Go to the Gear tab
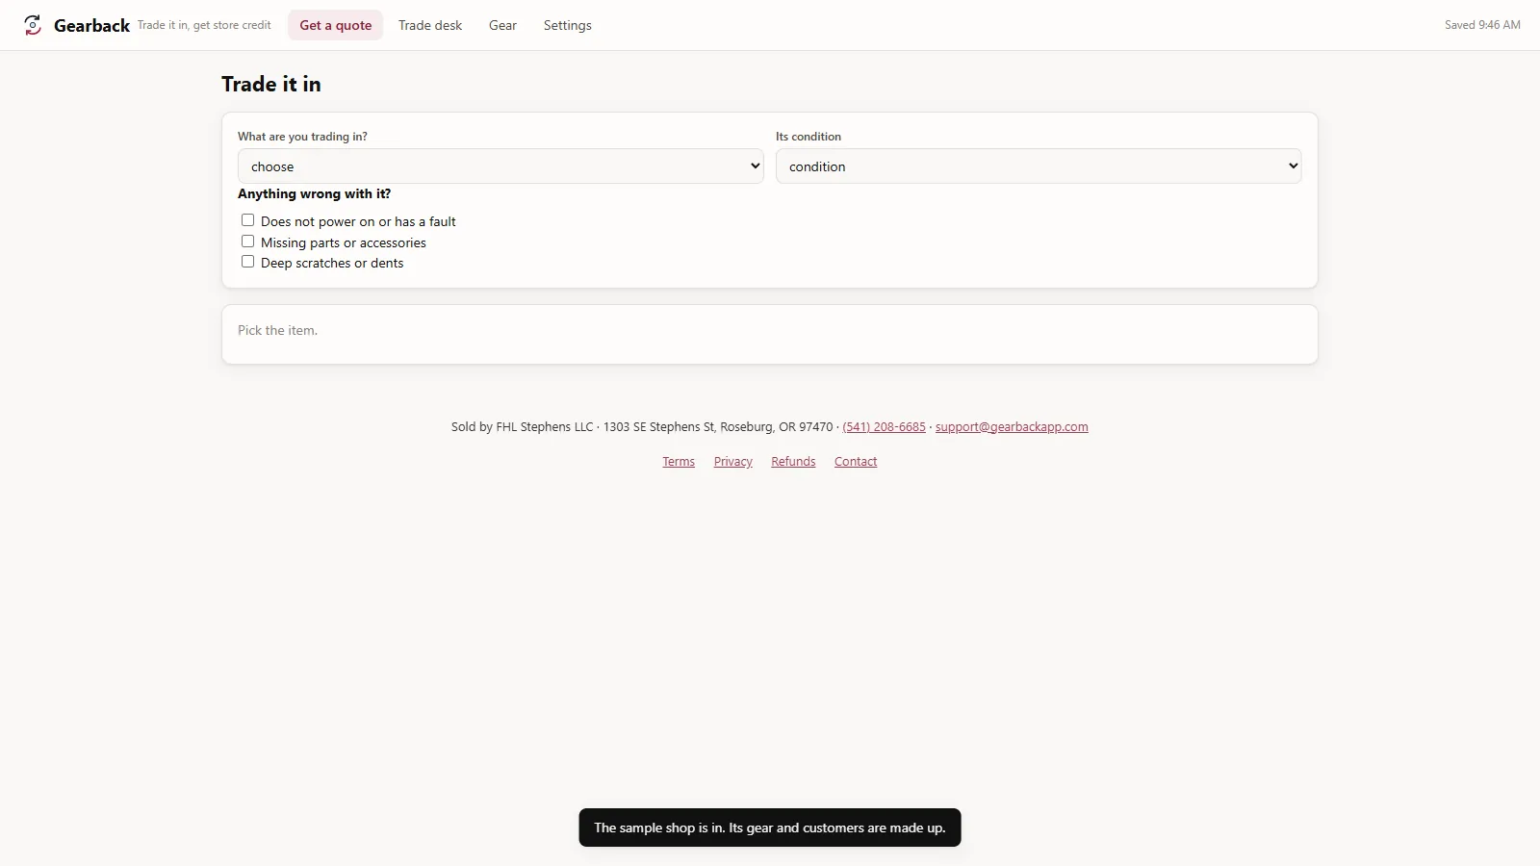 point(502,25)
